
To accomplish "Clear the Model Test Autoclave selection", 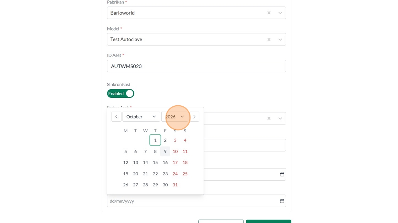I will coord(269,39).
